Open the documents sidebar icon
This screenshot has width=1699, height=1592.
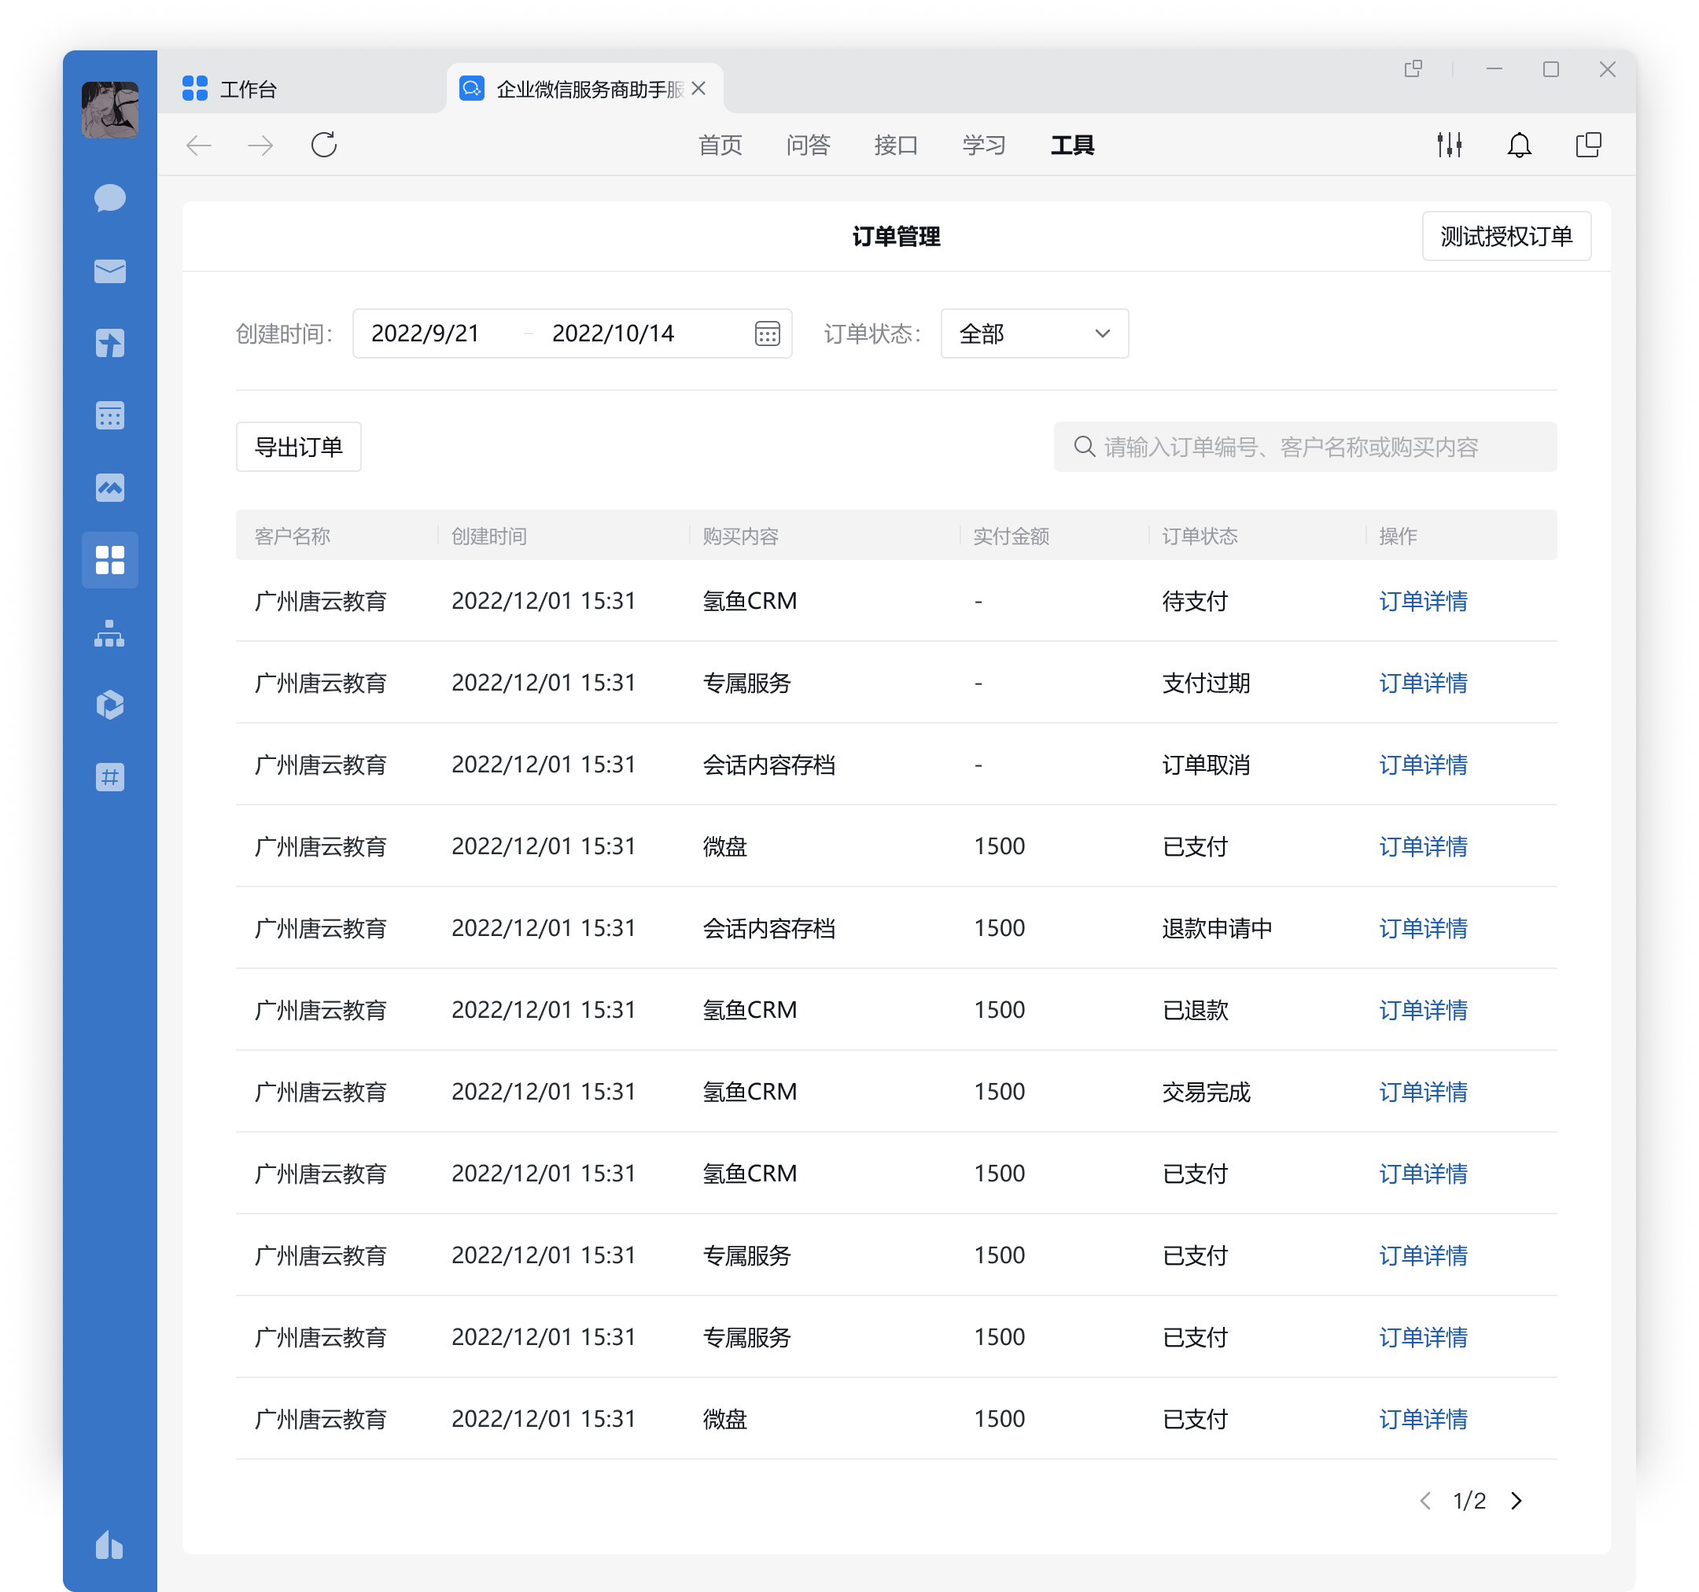109,344
